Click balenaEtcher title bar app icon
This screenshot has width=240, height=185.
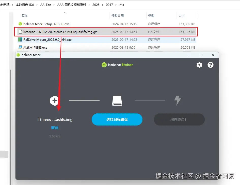click(18, 55)
